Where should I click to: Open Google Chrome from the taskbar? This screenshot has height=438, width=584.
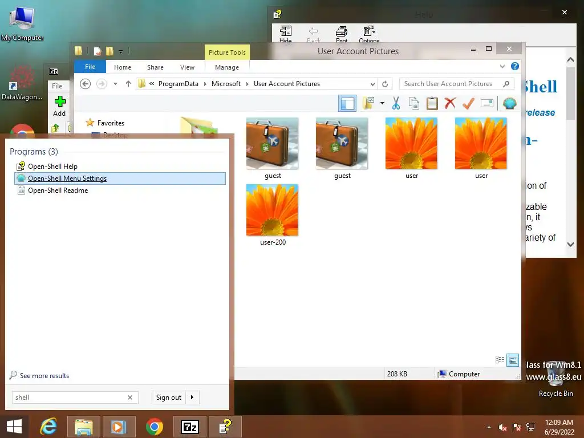tap(154, 427)
